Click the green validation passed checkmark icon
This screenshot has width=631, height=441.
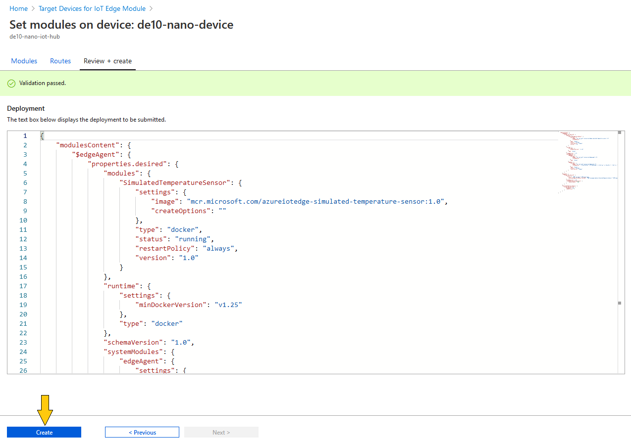click(11, 84)
